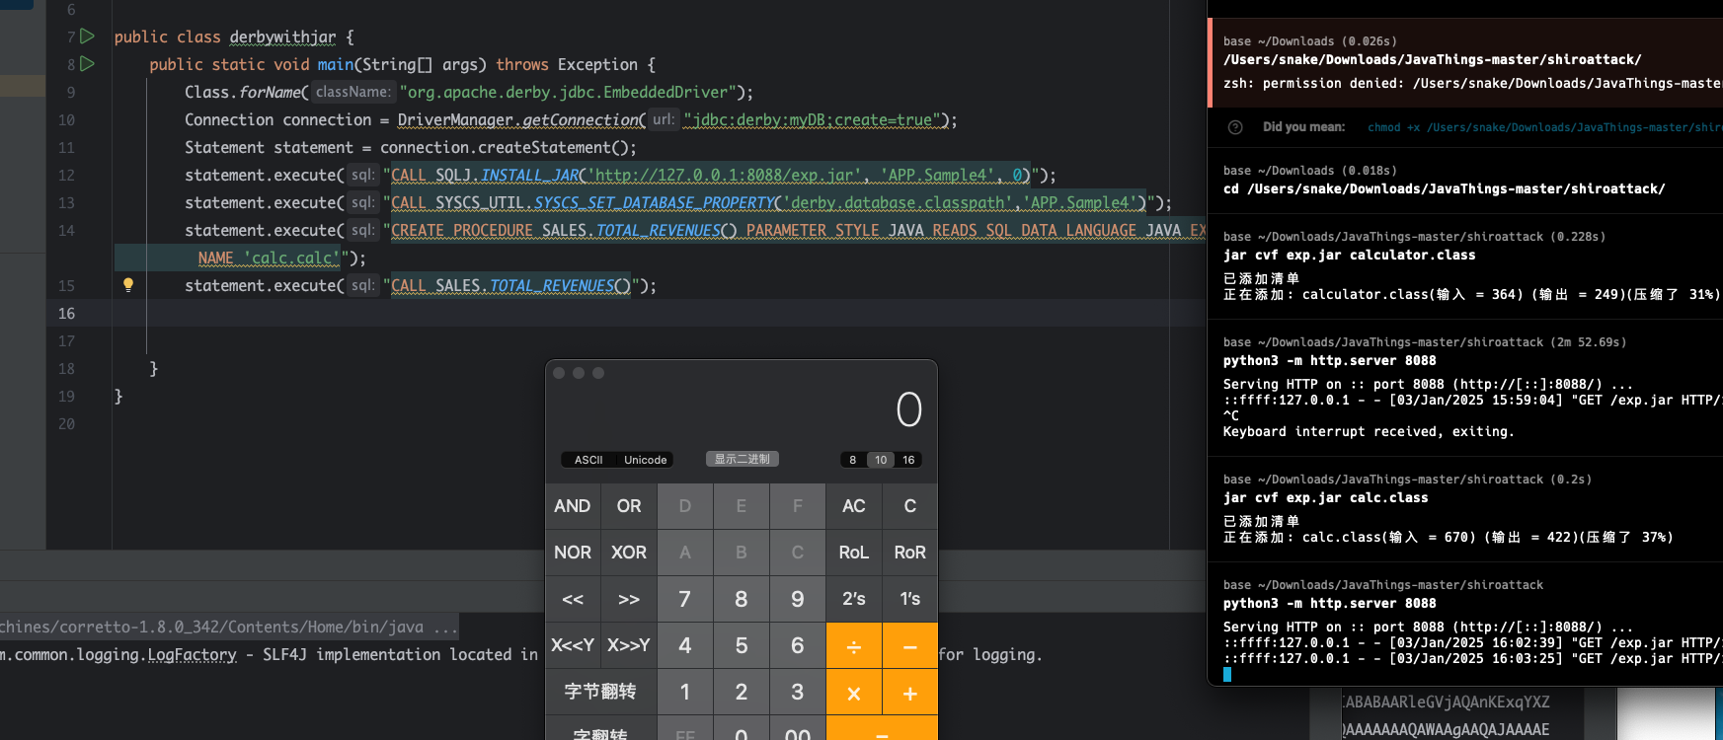Click 'createStatement' on line 11
This screenshot has height=740, width=1723.
[x=544, y=147]
